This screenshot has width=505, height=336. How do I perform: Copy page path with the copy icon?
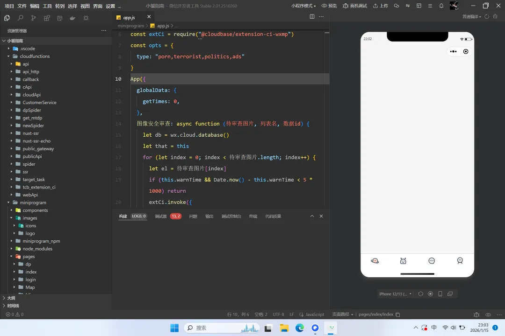(398, 315)
